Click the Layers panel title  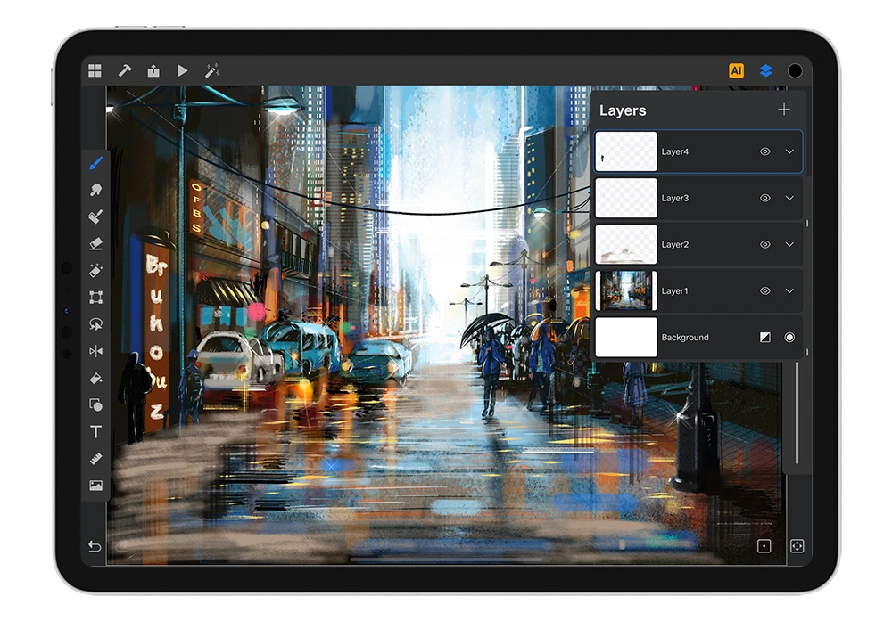pyautogui.click(x=623, y=110)
